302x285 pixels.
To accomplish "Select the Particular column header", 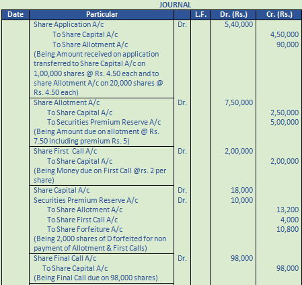I will [102, 14].
